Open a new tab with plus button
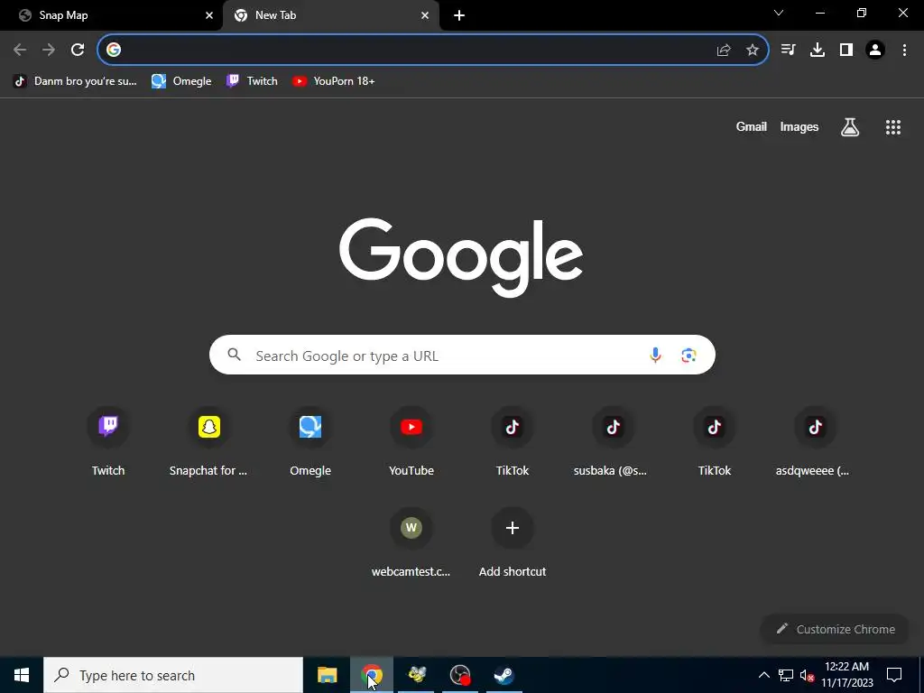This screenshot has height=693, width=924. [459, 15]
